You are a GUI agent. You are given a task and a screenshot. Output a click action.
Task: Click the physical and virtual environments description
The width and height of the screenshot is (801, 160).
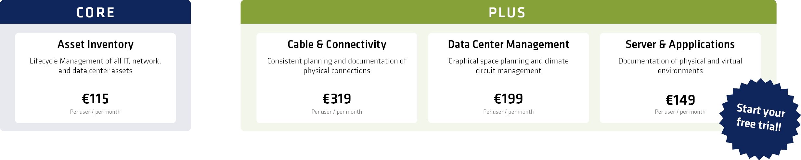[x=680, y=66]
